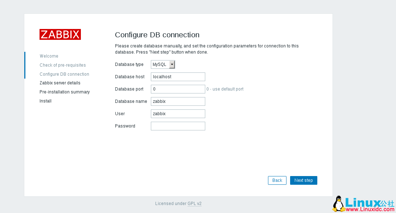Focus the Database host field
Screen dimensions: 396x213
tap(178, 77)
